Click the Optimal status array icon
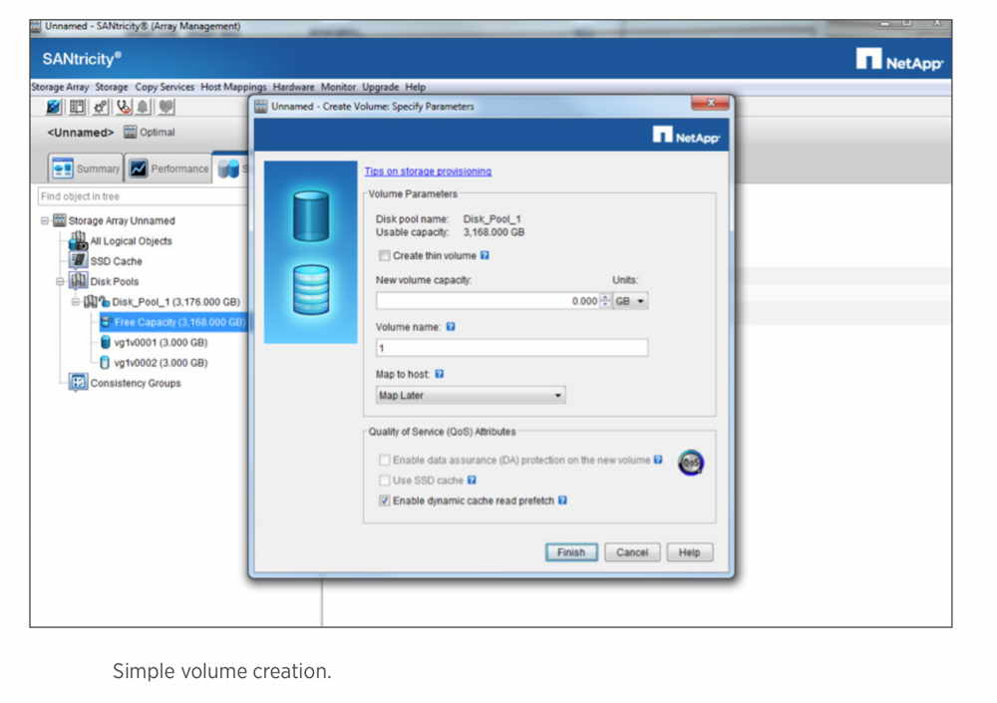Image resolution: width=997 pixels, height=703 pixels. 130,133
